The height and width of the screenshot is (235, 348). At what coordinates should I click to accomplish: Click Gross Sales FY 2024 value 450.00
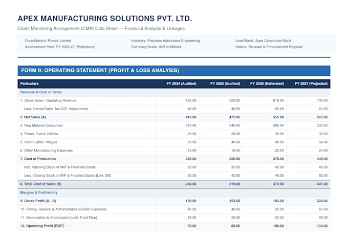(x=191, y=100)
